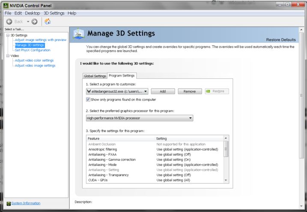Screen dimensions: 307x212
Task: Click Ambient Occlusion 'Not supported' setting value
Action: tap(181, 144)
